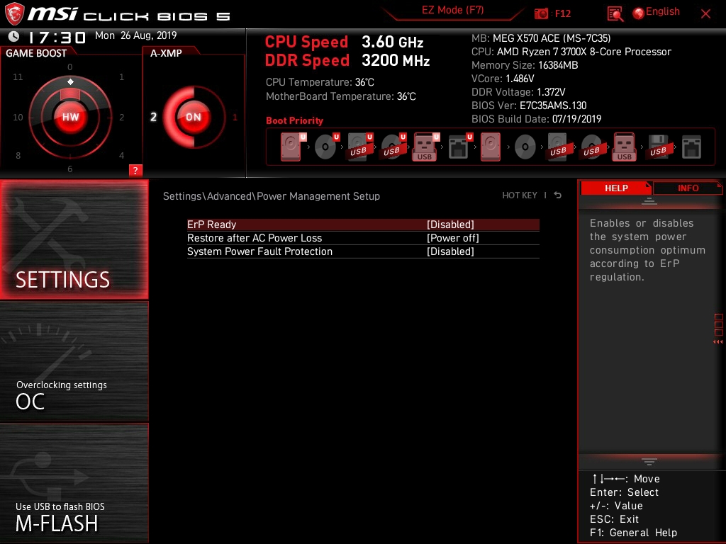The width and height of the screenshot is (726, 544).
Task: Select the Restore after AC Power Loss label
Action: [255, 238]
